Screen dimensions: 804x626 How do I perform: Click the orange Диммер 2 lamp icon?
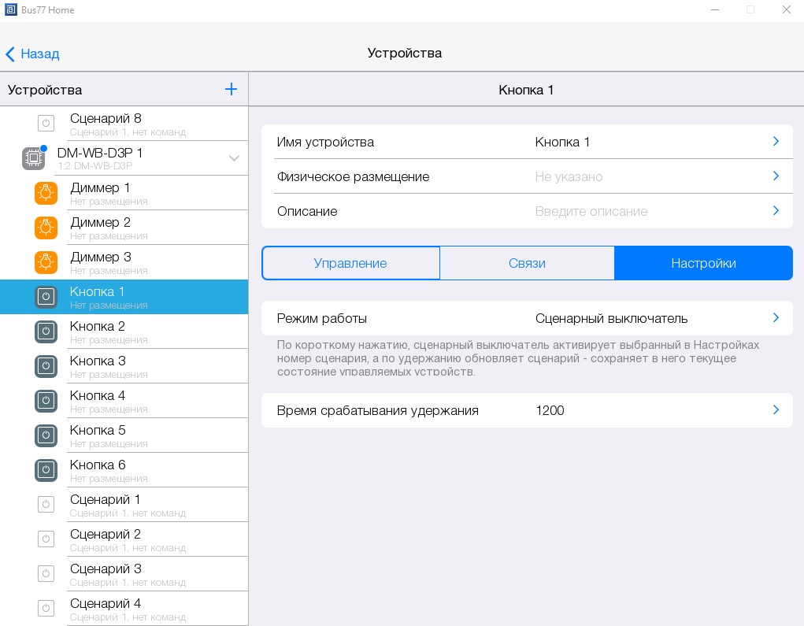[46, 228]
